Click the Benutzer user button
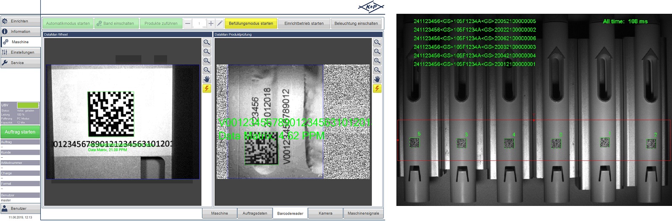Viewport: 672px width, 221px height. (20, 208)
